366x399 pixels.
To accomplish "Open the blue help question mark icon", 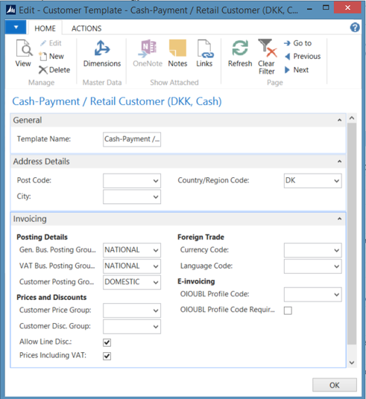I will click(355, 28).
